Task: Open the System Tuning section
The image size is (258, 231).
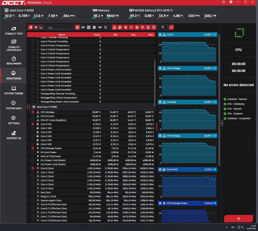Action: pos(14,90)
